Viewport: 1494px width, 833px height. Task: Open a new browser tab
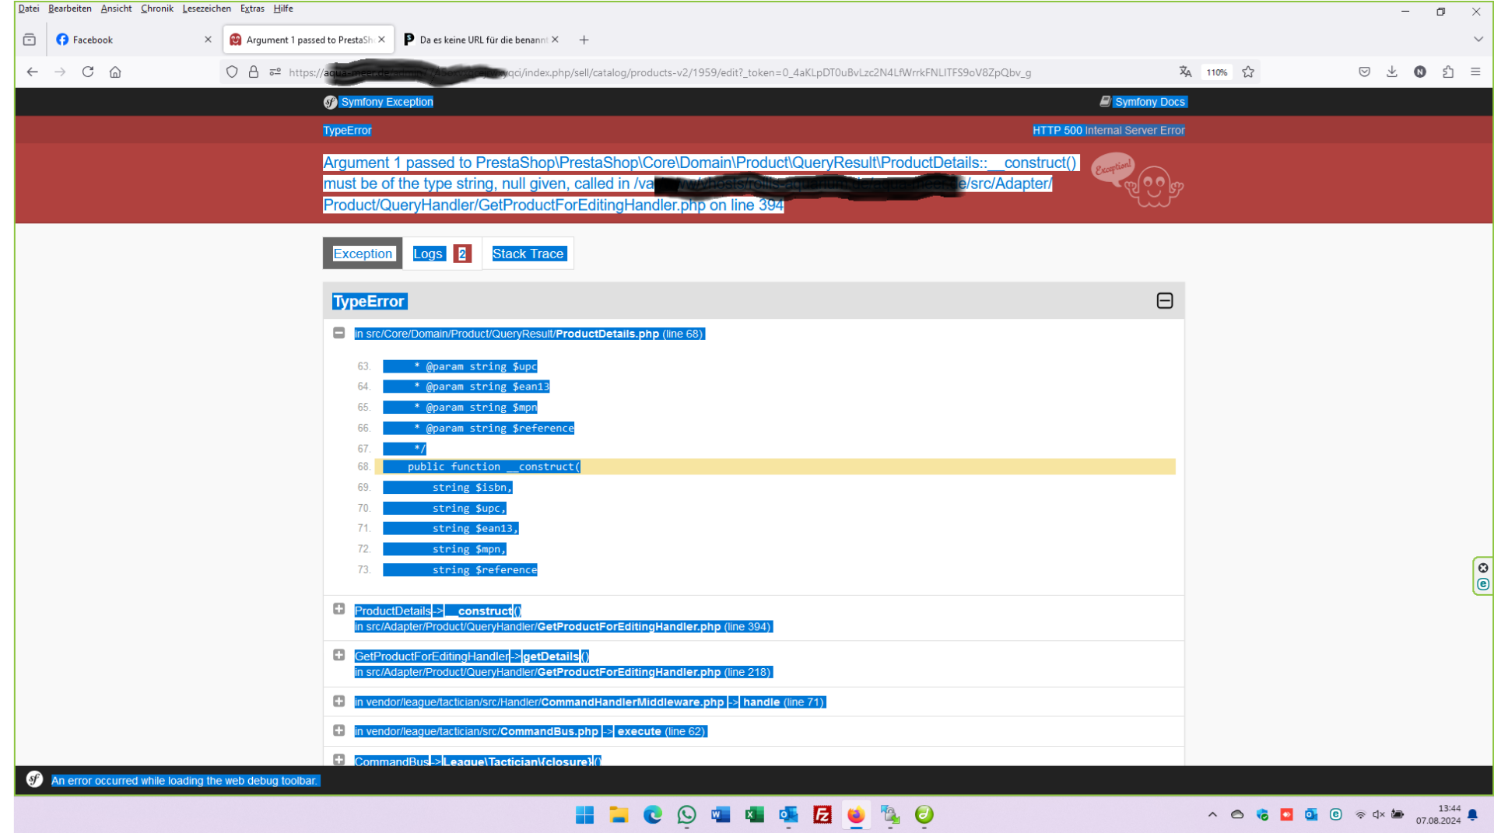tap(584, 40)
